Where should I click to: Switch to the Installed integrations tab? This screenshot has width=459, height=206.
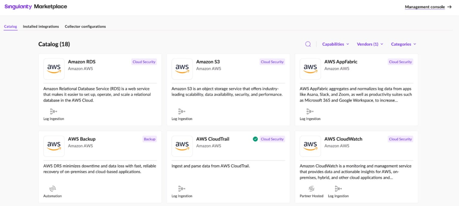[41, 26]
